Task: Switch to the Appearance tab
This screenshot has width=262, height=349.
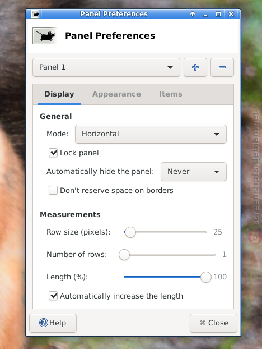Action: click(x=116, y=94)
